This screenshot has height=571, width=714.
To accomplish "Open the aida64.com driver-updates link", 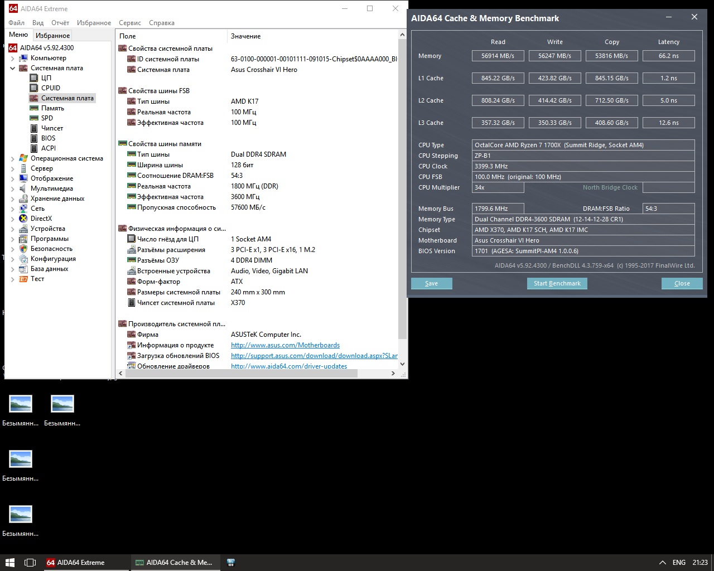I will coord(289,366).
